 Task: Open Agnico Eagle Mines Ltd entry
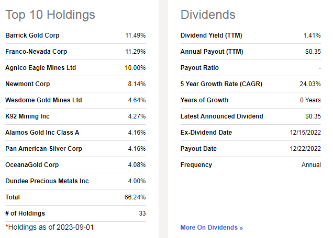point(40,68)
